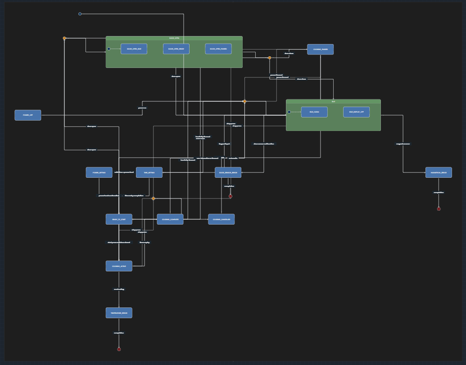This screenshot has width=466, height=365.
Task: Click the orange choice node below TIME_SETTING
Action: click(154, 198)
